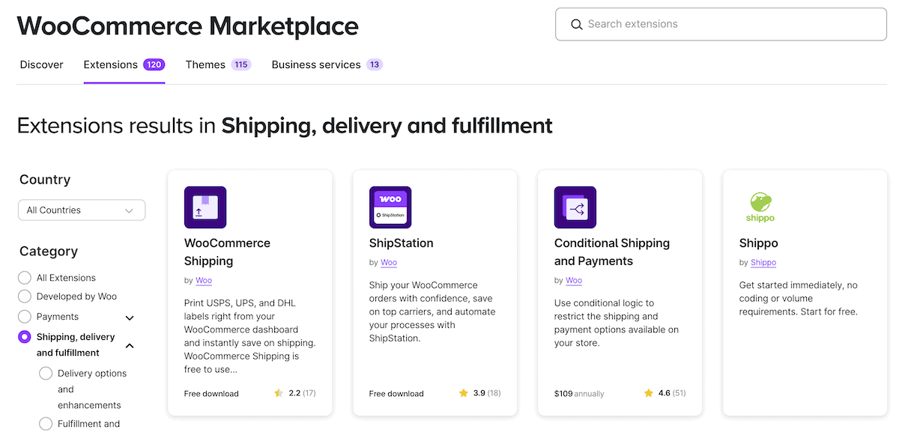Open the Business services tab

tap(317, 64)
